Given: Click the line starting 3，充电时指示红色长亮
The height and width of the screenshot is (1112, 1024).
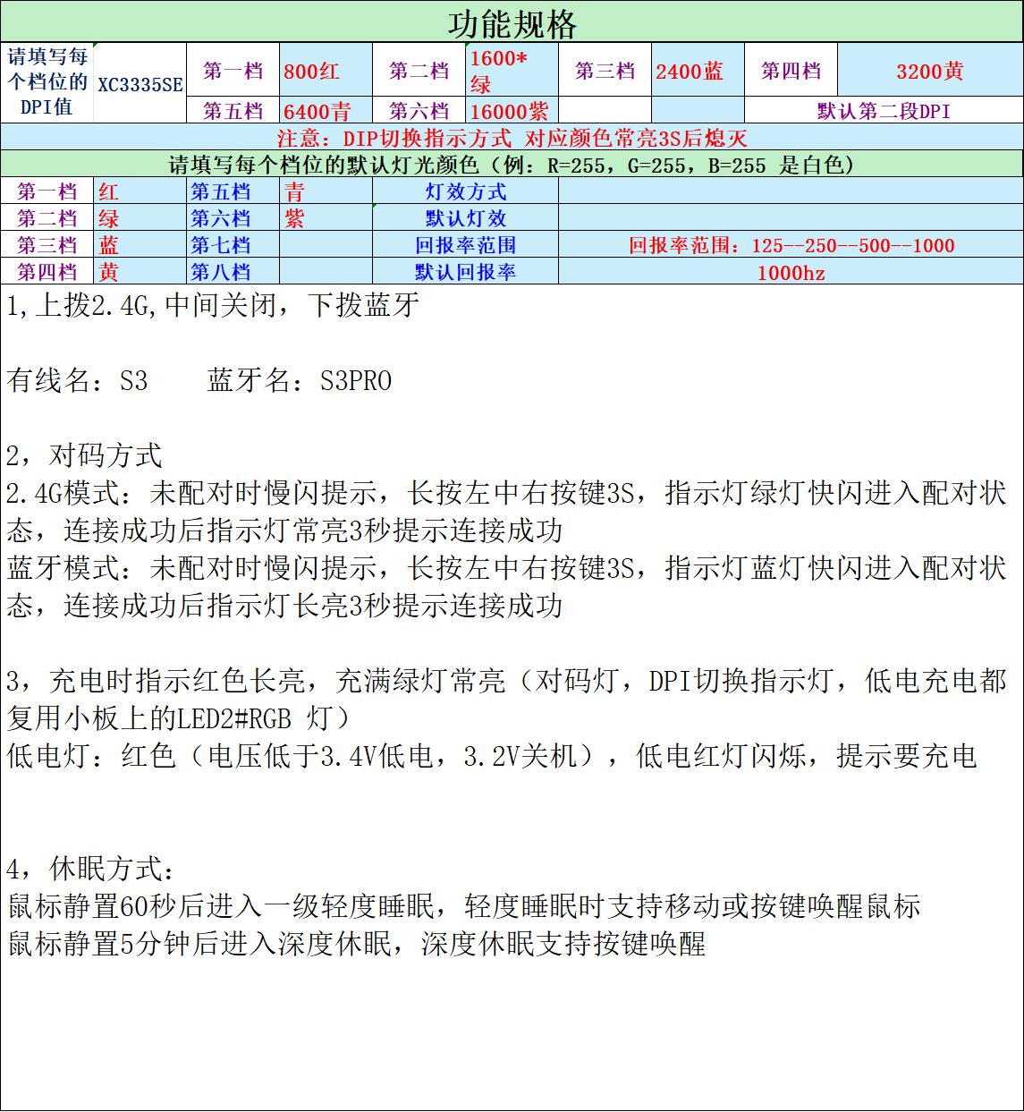Looking at the screenshot, I should pyautogui.click(x=506, y=681).
